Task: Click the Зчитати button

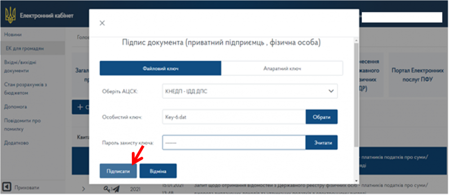Action: click(x=321, y=143)
